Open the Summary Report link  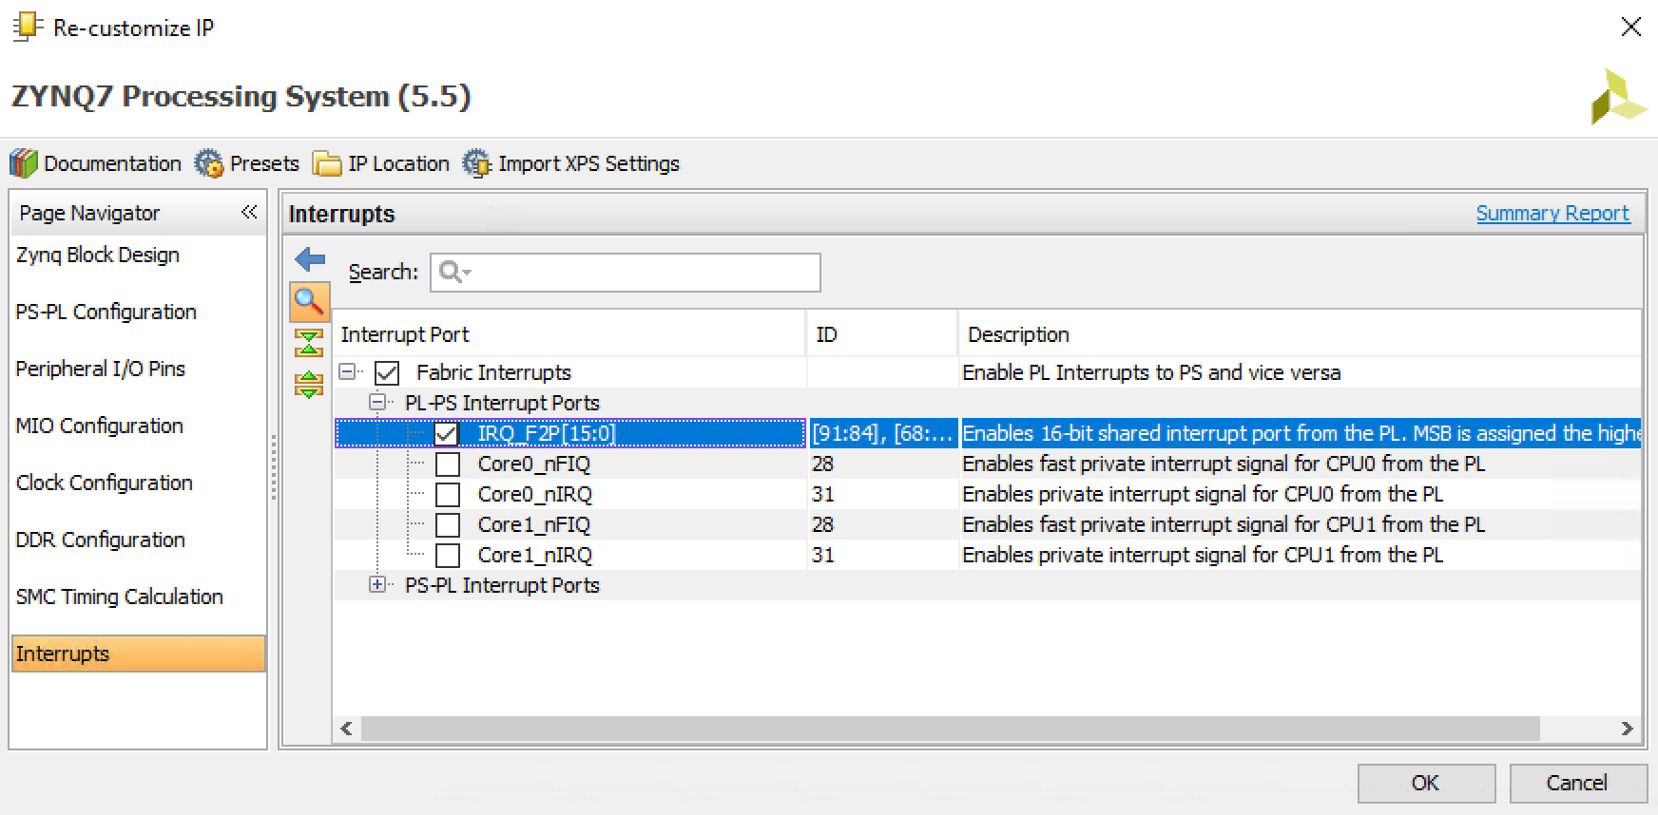click(x=1552, y=214)
